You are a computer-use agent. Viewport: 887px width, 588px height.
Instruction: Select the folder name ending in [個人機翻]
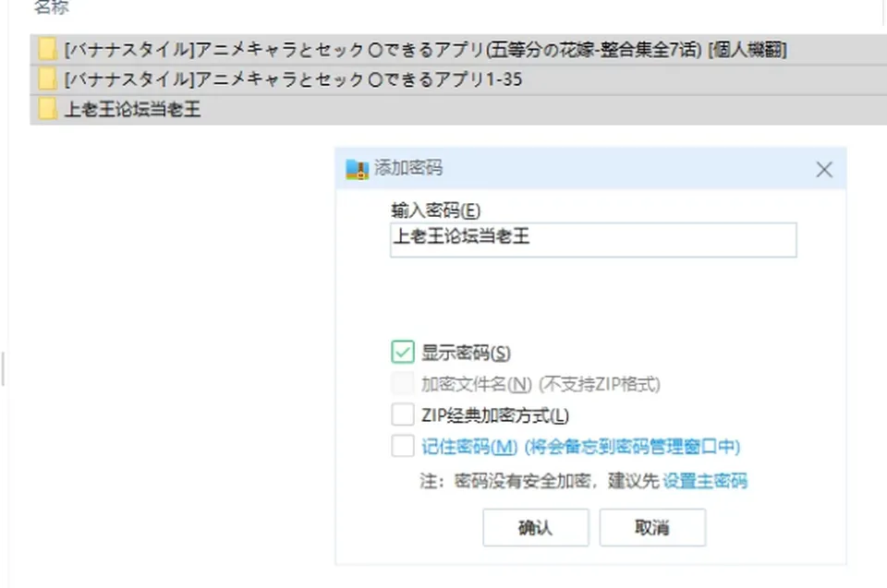(x=425, y=50)
